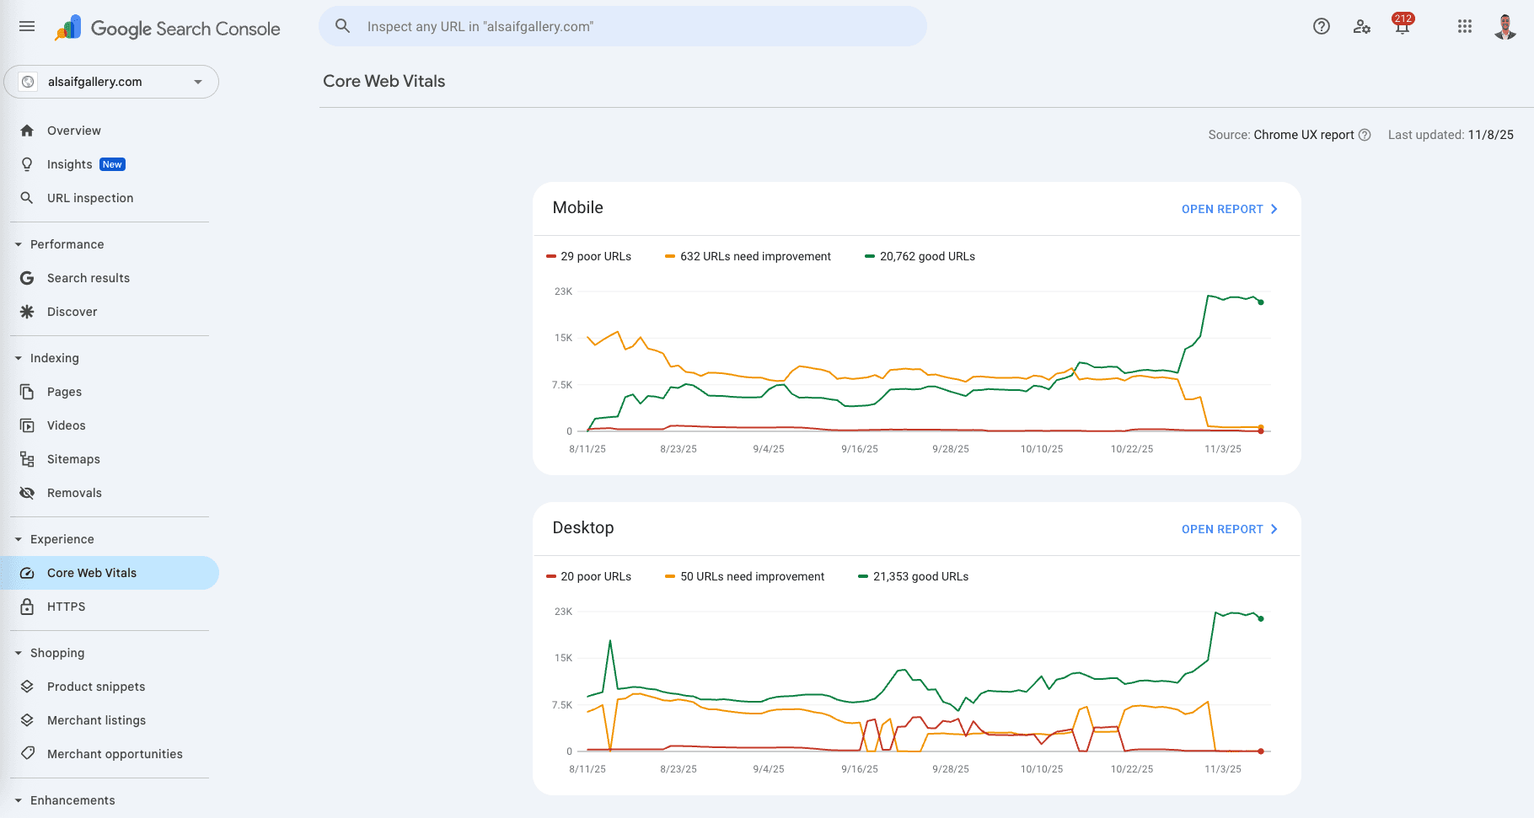Select Merchant listings in sidebar
Image resolution: width=1534 pixels, height=818 pixels.
(96, 720)
